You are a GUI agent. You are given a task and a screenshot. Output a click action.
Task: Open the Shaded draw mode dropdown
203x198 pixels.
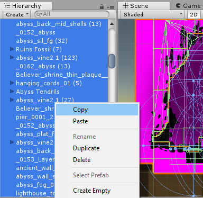(x=153, y=14)
